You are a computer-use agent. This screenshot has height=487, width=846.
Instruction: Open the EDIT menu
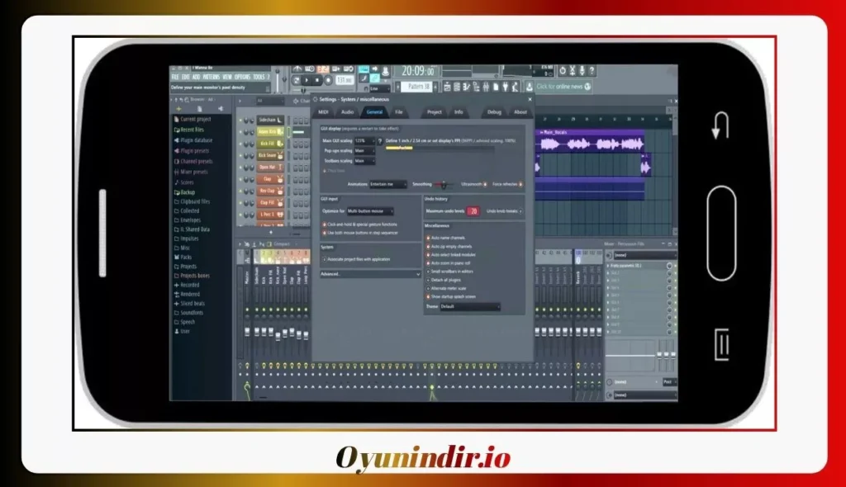[x=185, y=77]
